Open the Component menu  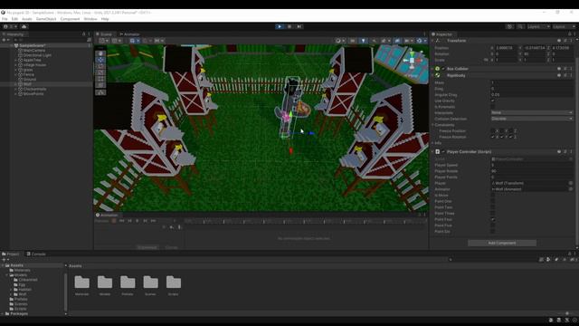[x=70, y=19]
